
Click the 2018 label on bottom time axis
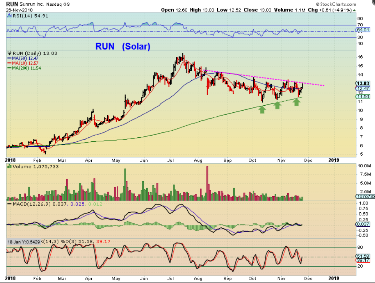click(10, 278)
